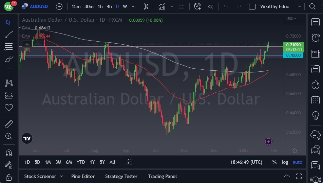Open the economic calendar panel
Screen dimensions: 323x183
(x=316, y=100)
